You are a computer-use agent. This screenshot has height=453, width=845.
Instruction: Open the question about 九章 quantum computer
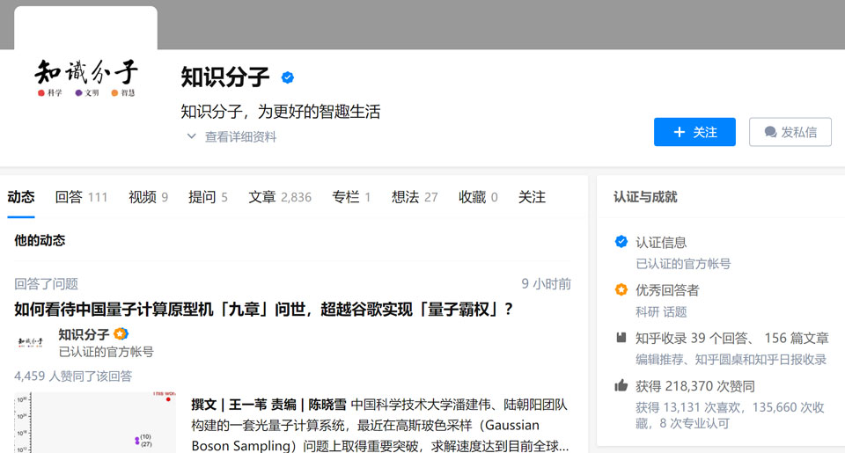pos(263,309)
